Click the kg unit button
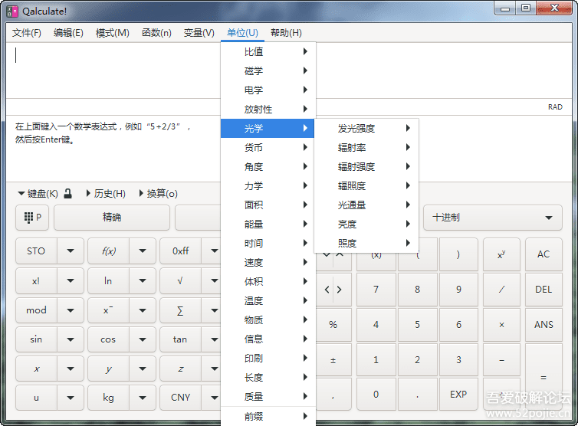Viewport: 578px width, 426px height. [108, 398]
